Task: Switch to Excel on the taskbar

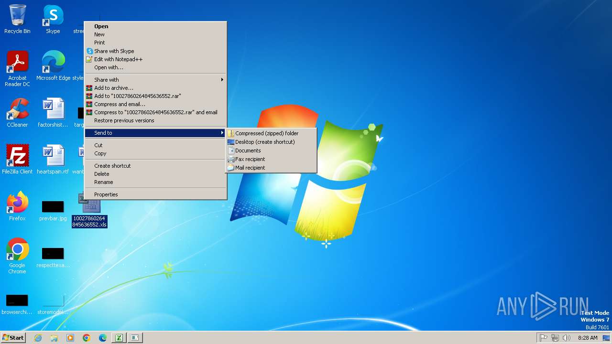Action: pyautogui.click(x=119, y=338)
